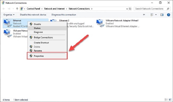173x102 pixels.
Task: Click the shield icon beside Rename
Action: [31, 51]
